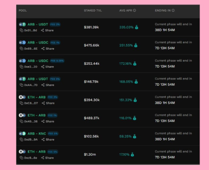Share the 0x51...Bd ARB-USDT pool
209x170 pixels.
coord(47,31)
